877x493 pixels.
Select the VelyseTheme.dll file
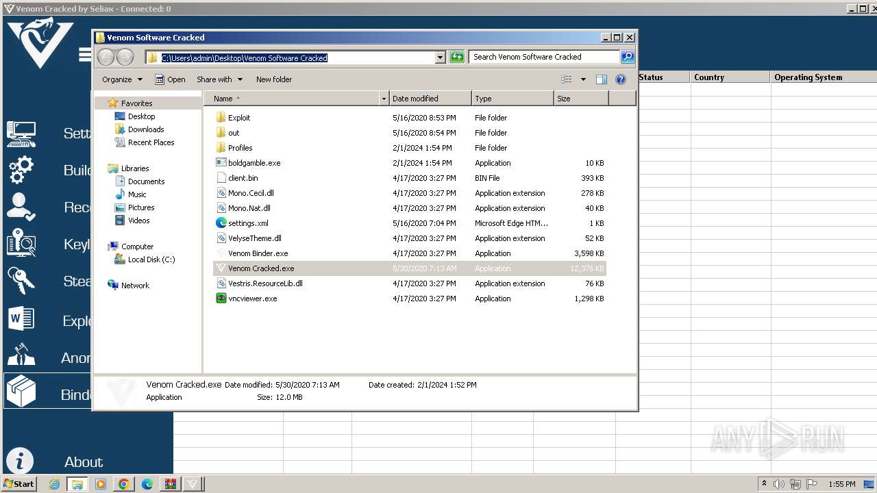410,238
